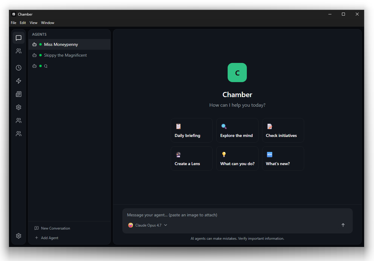Open the File menu

click(x=13, y=23)
